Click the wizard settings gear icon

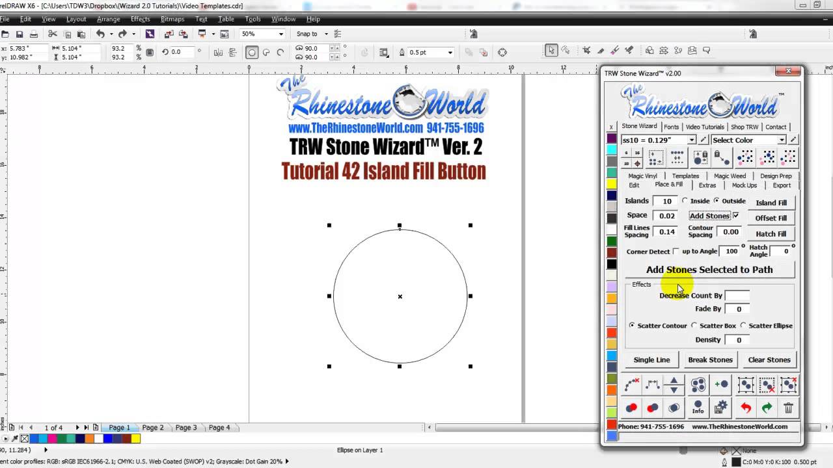pos(720,408)
